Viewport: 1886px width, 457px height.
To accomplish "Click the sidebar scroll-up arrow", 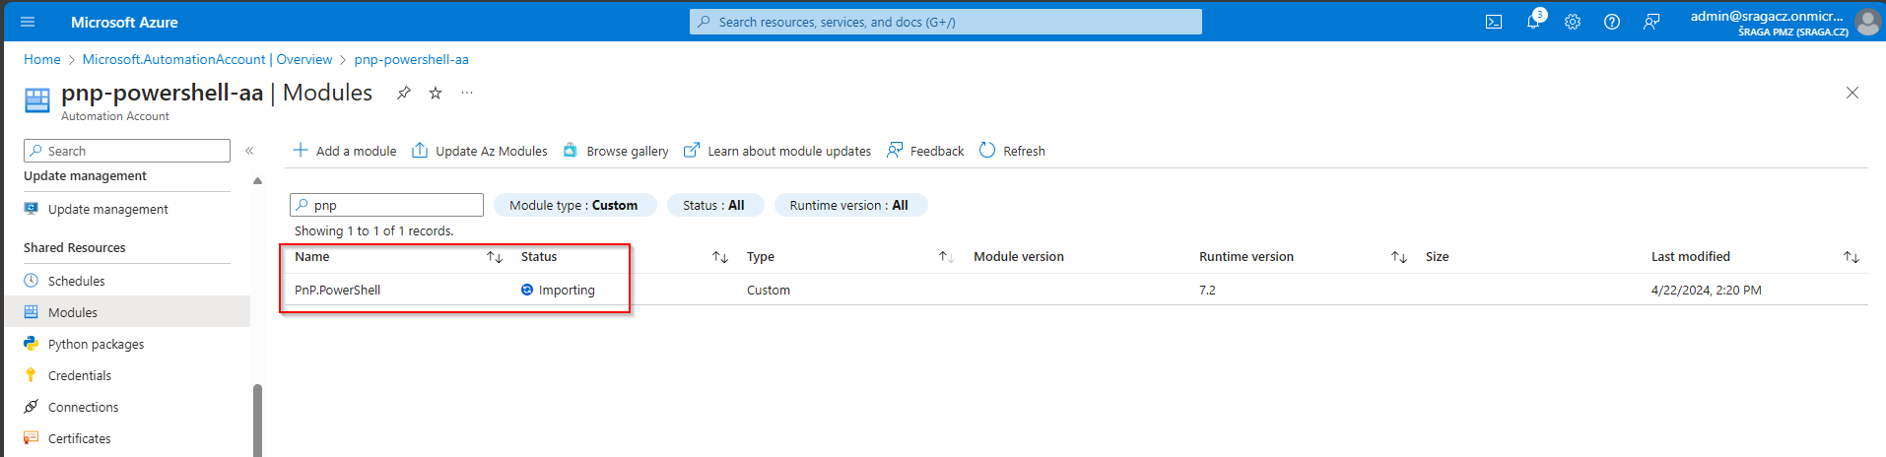I will pos(257,180).
